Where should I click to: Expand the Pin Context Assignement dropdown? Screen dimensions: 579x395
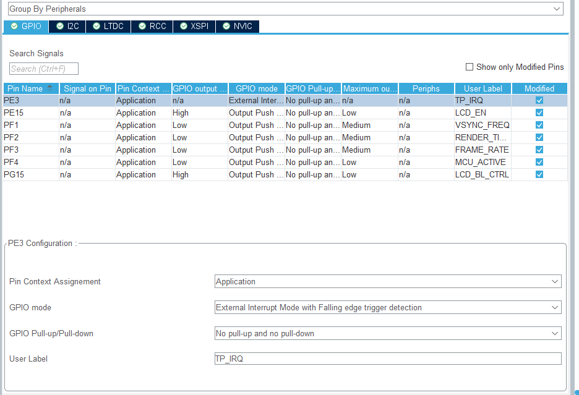point(388,282)
